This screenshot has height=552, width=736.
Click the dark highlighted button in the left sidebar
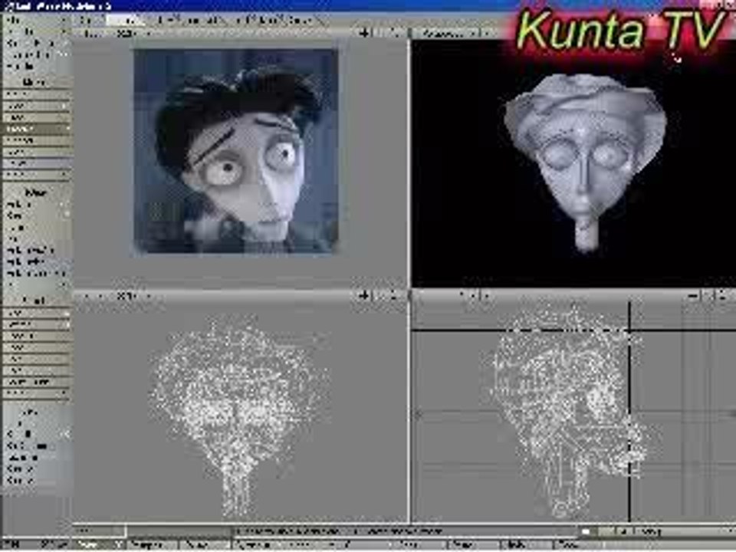(37, 128)
